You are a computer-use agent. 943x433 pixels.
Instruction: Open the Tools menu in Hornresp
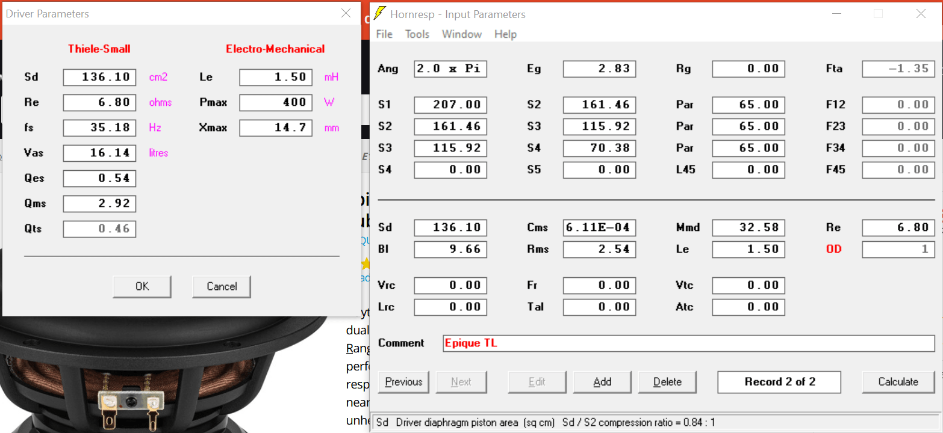click(x=417, y=34)
